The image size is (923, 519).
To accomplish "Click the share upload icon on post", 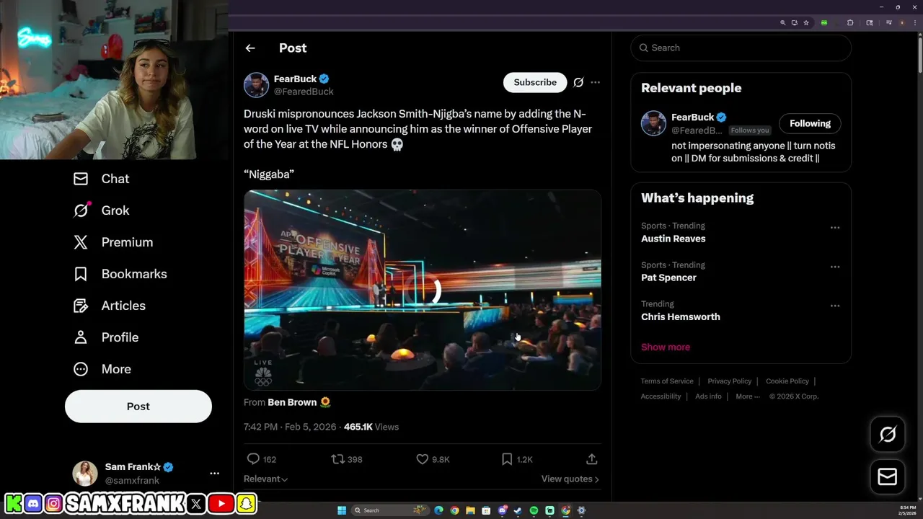I will pos(592,459).
